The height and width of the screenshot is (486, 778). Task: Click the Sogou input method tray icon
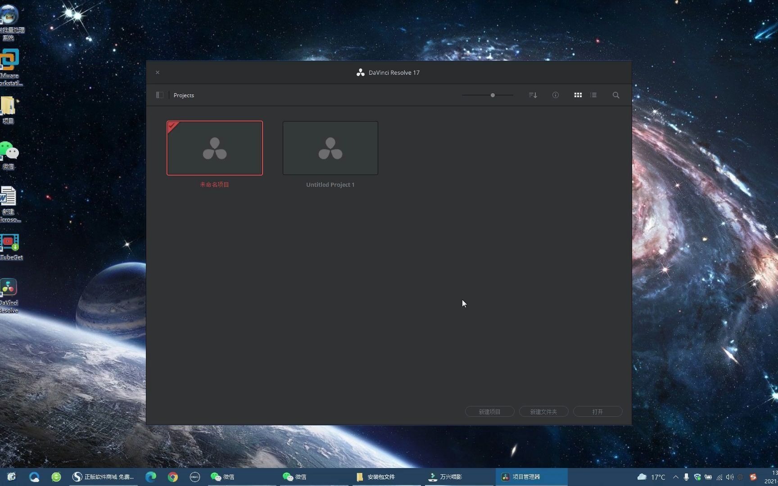point(753,477)
